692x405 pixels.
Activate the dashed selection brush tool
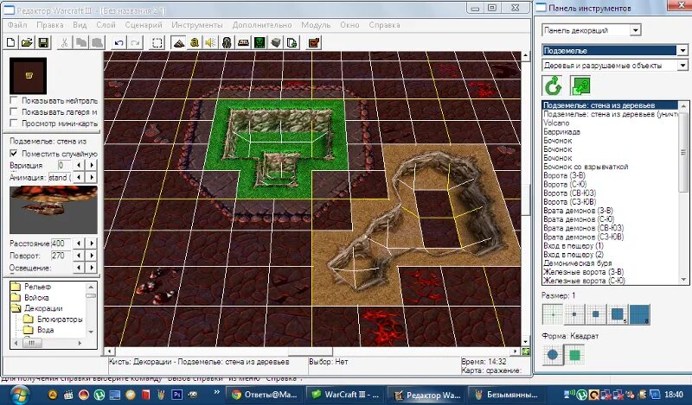(157, 43)
